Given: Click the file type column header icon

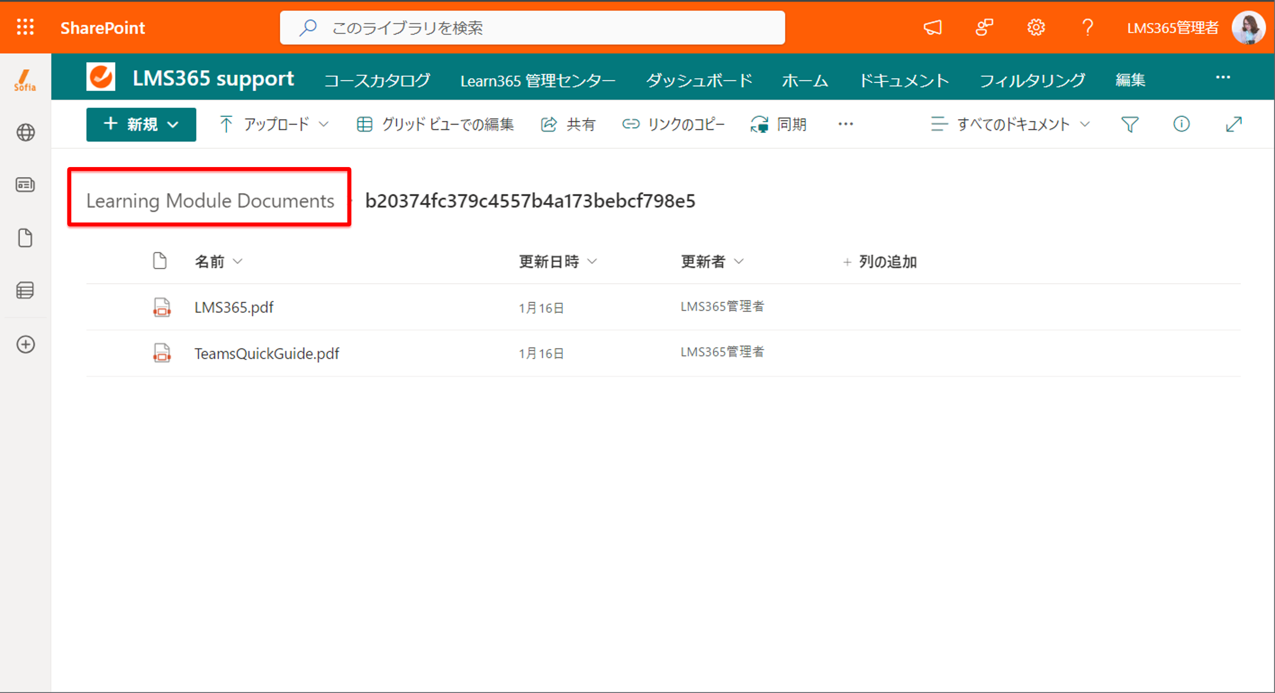Looking at the screenshot, I should [159, 261].
